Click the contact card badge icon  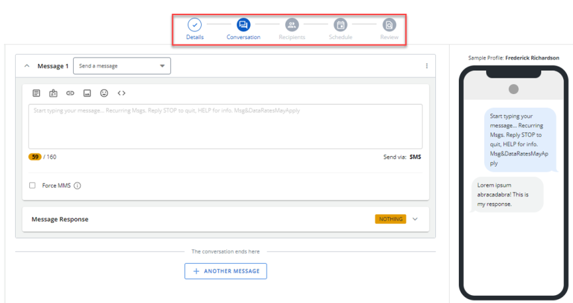pos(54,93)
